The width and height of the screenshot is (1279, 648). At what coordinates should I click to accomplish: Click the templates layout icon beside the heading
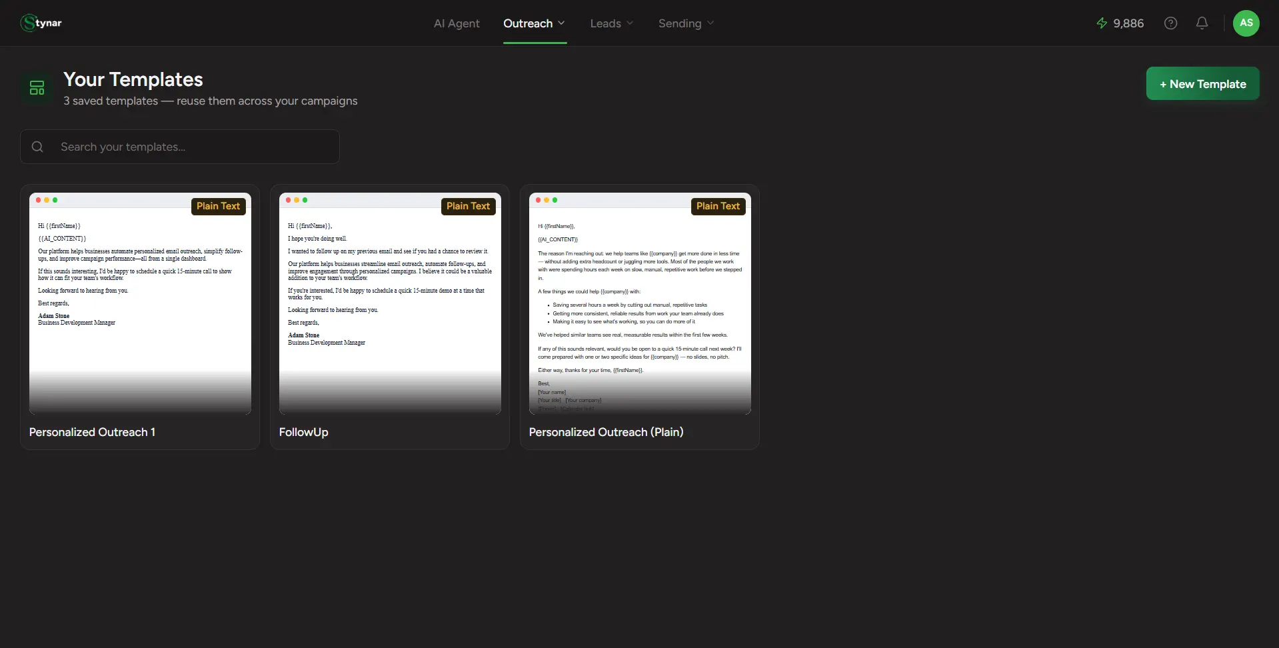[37, 88]
